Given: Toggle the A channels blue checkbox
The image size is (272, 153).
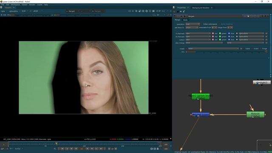Looking at the screenshot, I should point(229,33).
